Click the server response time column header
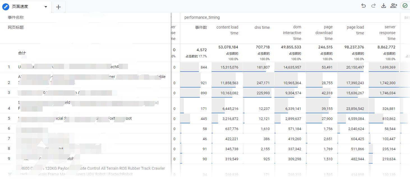 pyautogui.click(x=387, y=33)
